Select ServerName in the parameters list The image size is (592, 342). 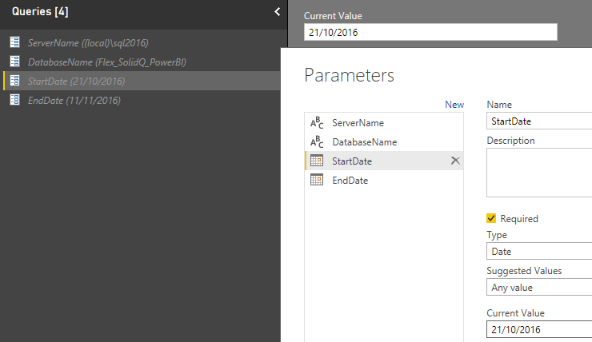(358, 123)
